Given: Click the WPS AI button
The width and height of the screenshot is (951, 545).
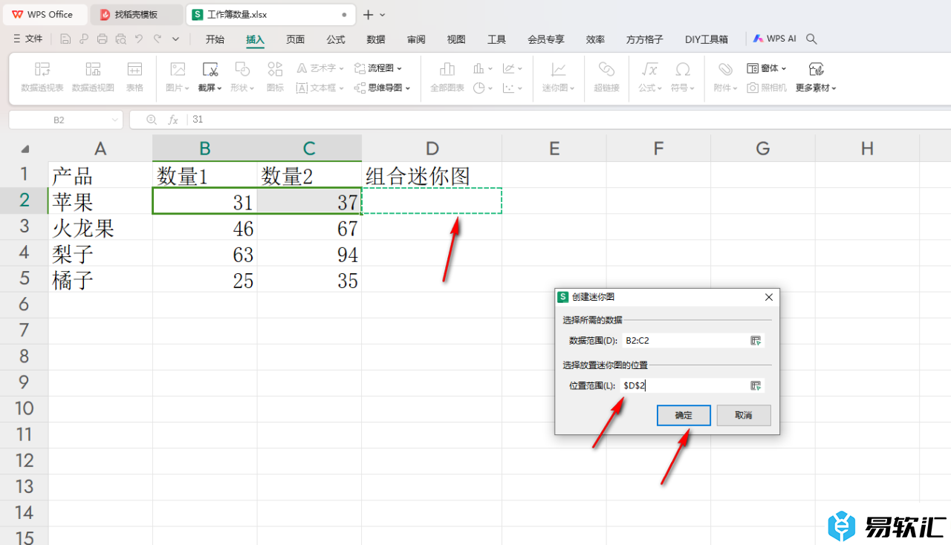Looking at the screenshot, I should click(774, 39).
